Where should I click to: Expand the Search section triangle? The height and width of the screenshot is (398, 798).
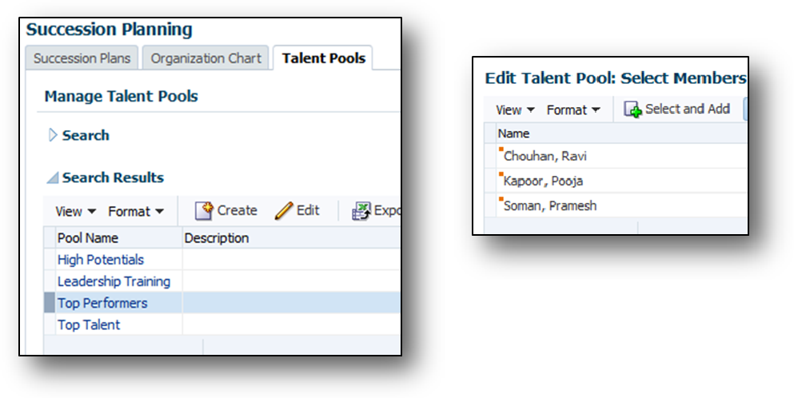click(53, 135)
